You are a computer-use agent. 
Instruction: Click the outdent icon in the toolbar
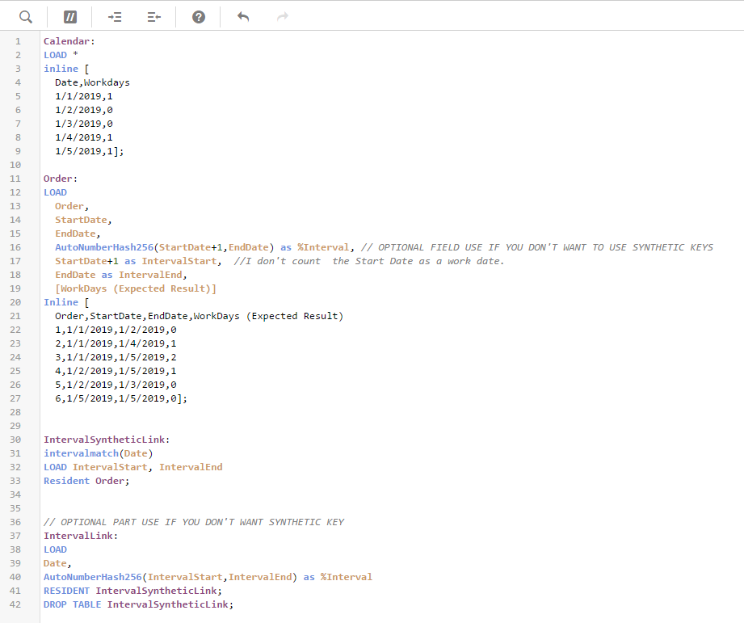click(154, 17)
